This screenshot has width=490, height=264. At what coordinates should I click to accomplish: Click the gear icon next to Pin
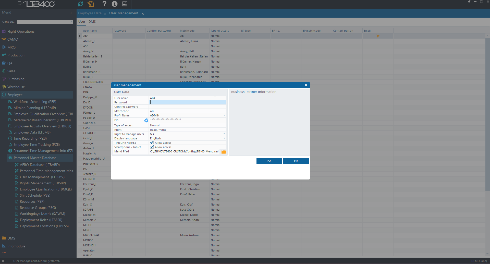pyautogui.click(x=146, y=120)
